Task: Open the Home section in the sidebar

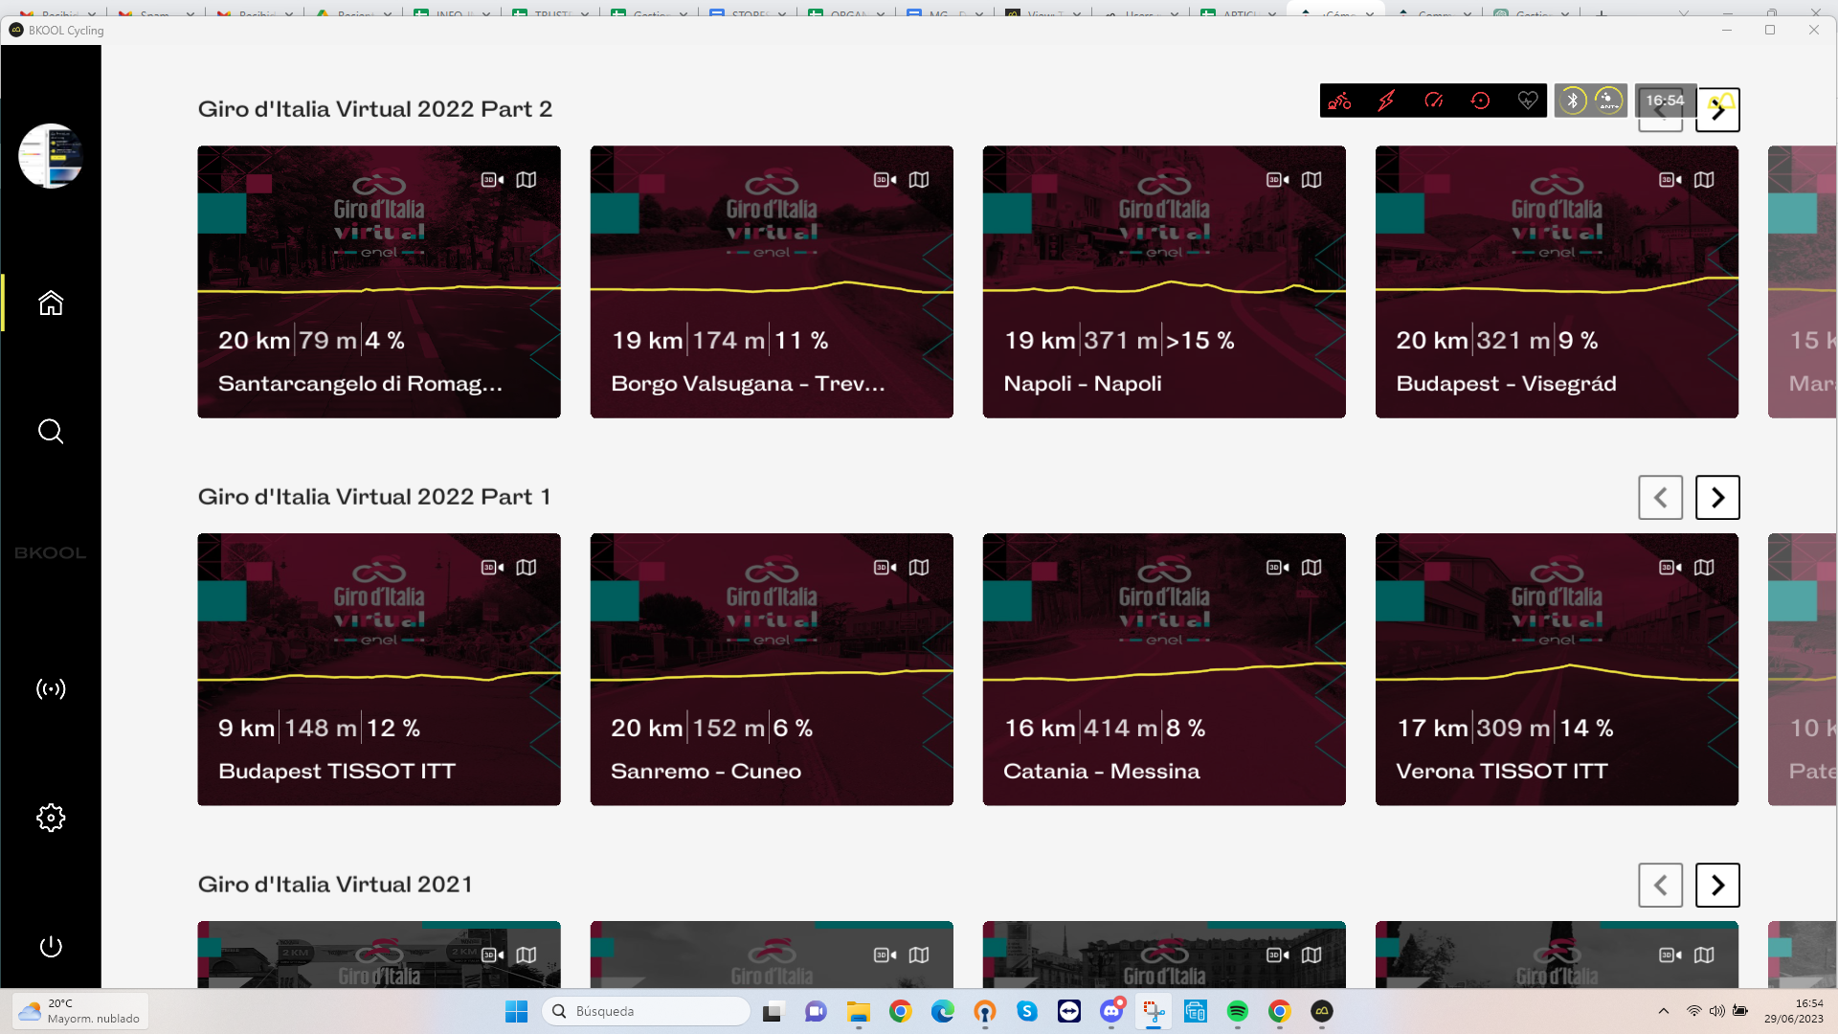Action: tap(51, 303)
